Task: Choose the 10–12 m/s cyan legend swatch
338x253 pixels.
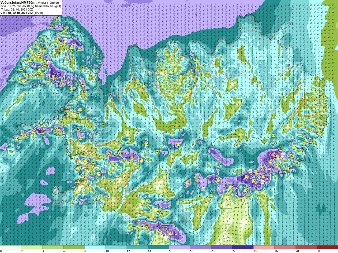Action: (116, 247)
